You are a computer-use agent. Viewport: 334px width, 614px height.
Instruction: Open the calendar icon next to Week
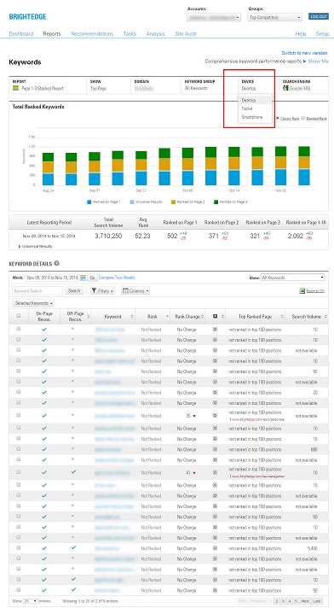83,278
